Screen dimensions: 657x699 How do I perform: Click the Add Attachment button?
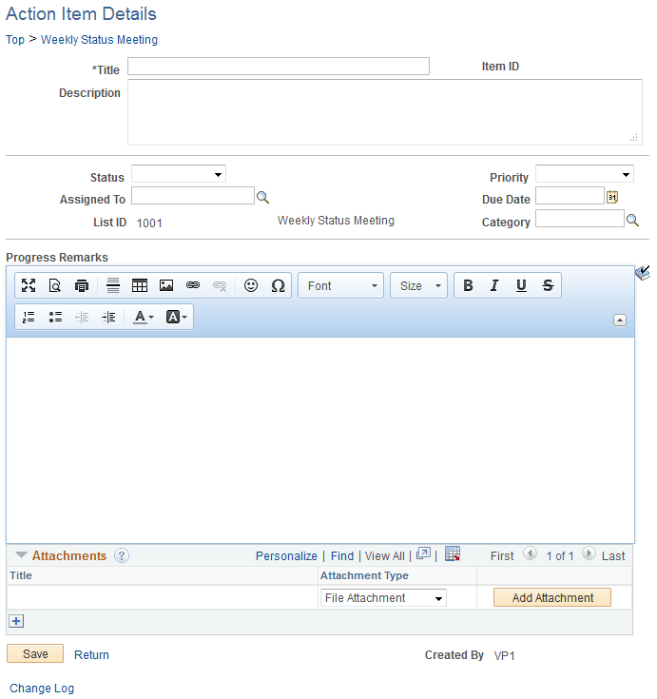coord(552,597)
